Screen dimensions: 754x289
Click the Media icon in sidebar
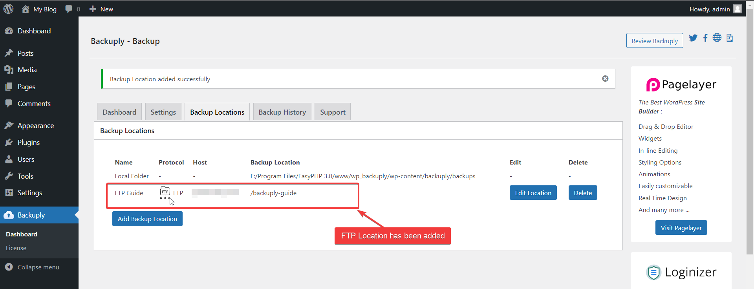[9, 70]
